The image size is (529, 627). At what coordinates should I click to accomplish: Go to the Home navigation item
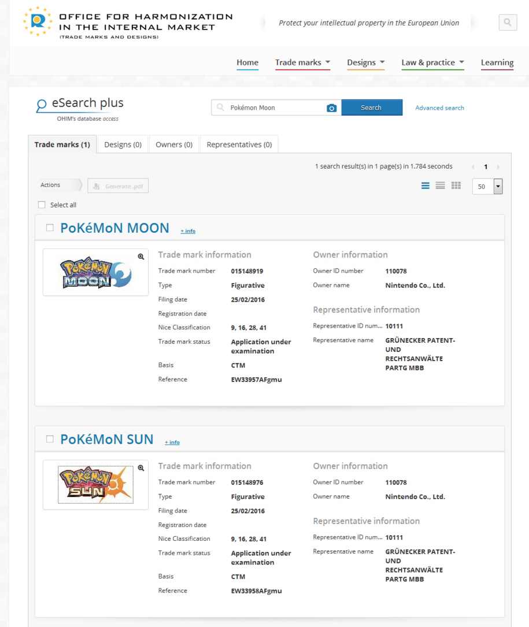tap(247, 62)
